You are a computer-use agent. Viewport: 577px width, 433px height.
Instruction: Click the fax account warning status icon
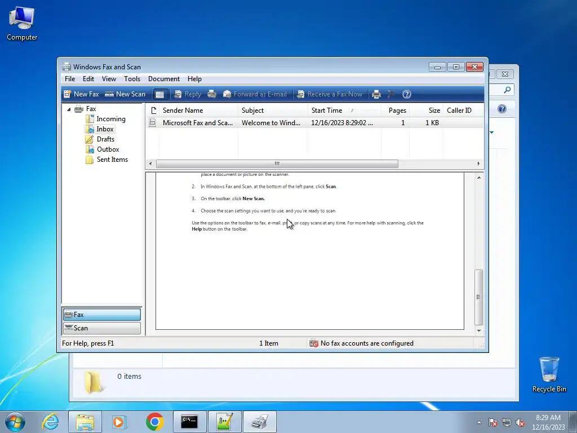pyautogui.click(x=313, y=343)
